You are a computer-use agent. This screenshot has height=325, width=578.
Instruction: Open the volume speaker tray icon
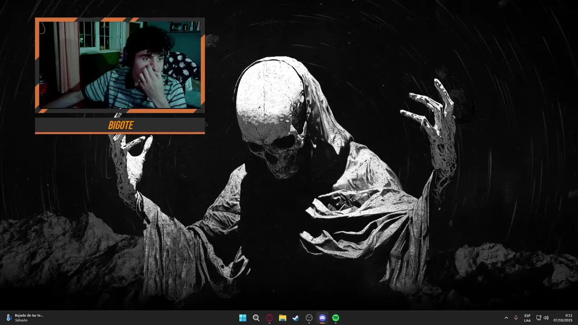[x=546, y=318]
